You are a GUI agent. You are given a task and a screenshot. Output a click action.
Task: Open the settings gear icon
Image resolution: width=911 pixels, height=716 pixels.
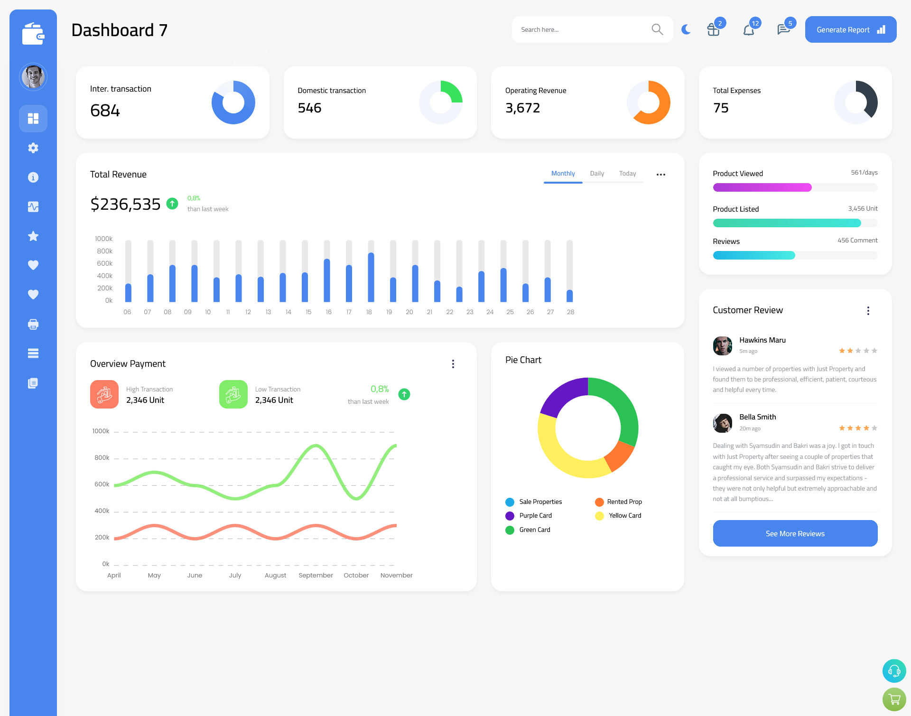click(33, 148)
